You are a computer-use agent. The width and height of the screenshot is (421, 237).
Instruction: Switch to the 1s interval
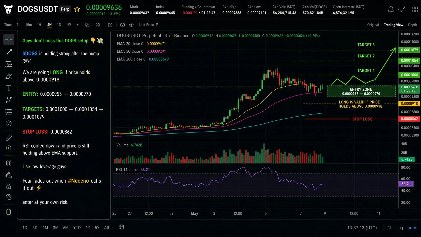pyautogui.click(x=18, y=25)
